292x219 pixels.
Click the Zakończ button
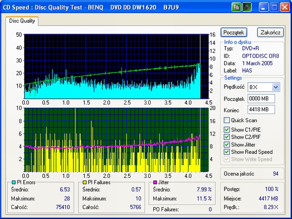click(271, 32)
